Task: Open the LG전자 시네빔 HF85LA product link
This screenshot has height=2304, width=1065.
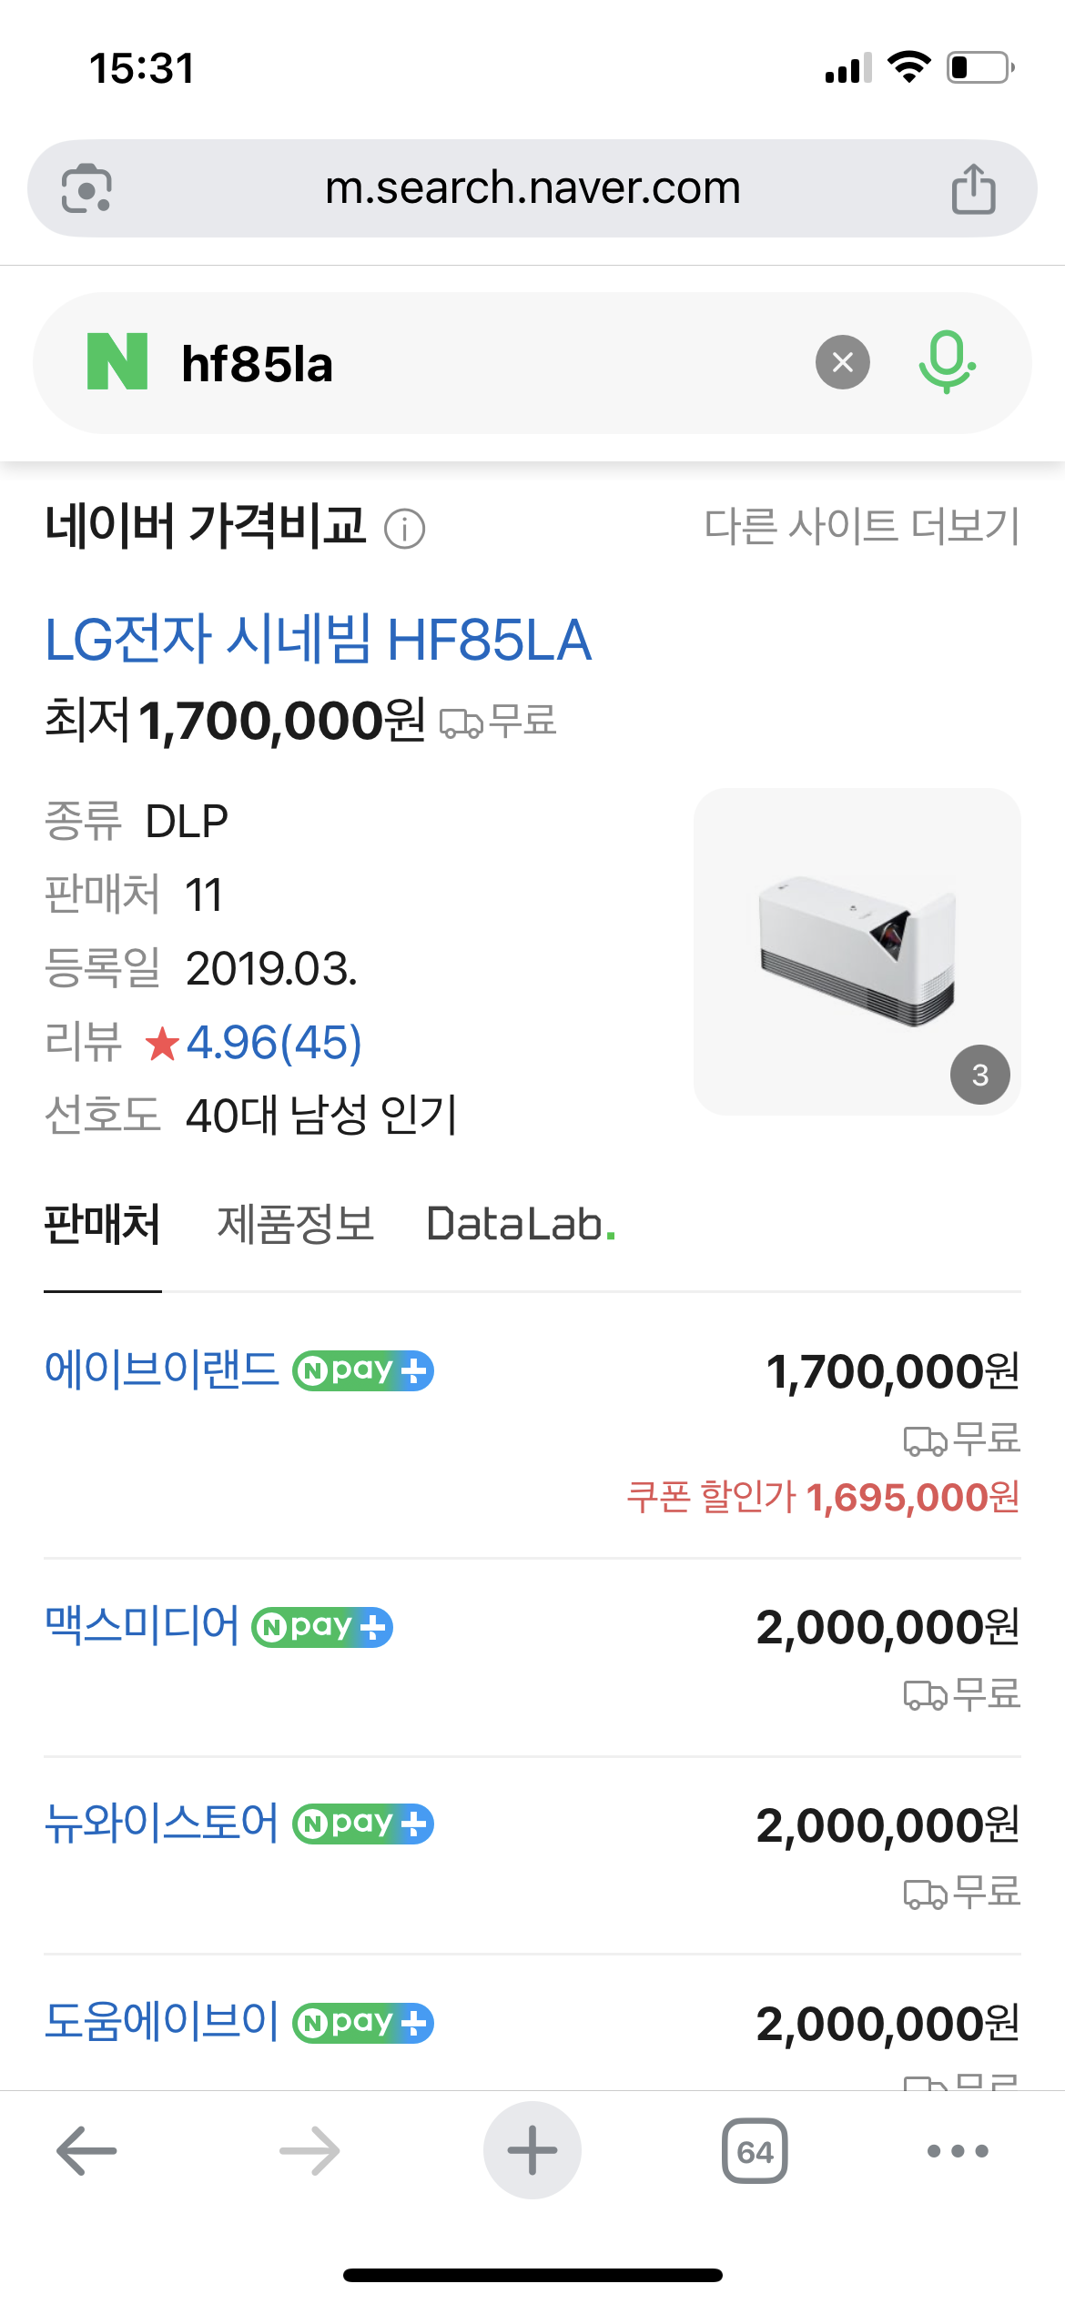Action: pyautogui.click(x=319, y=640)
